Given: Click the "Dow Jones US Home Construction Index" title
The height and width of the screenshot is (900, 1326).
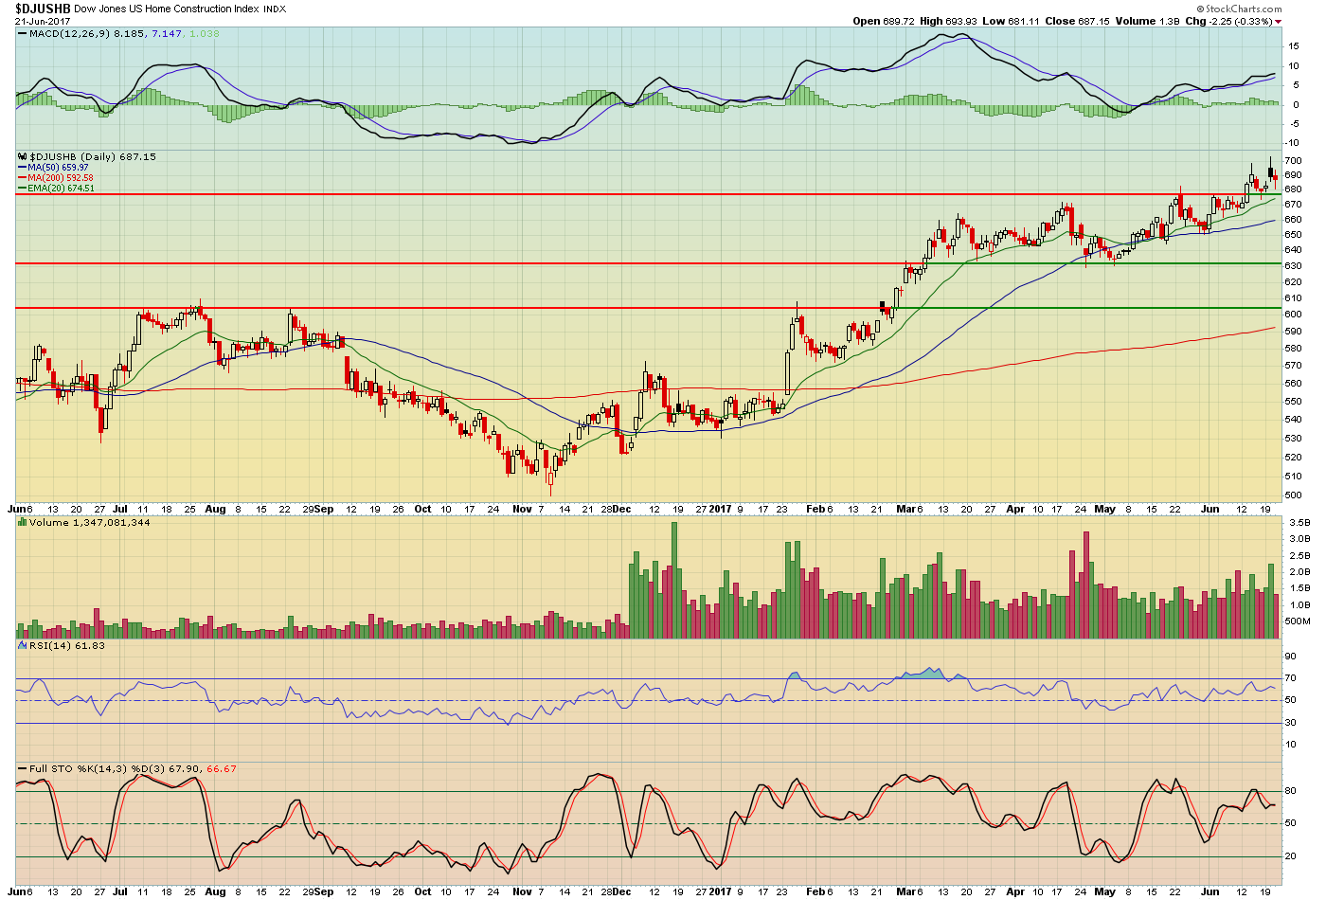Looking at the screenshot, I should [167, 9].
